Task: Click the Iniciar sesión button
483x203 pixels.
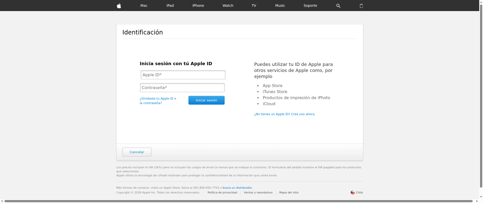Action: [207, 100]
